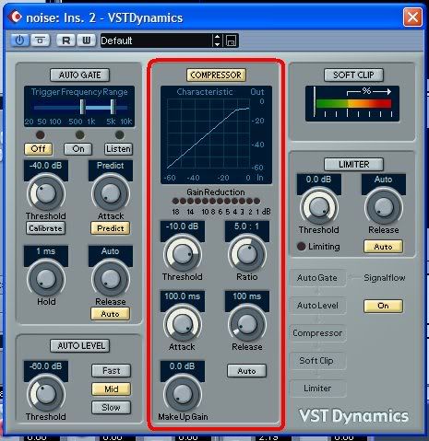Click the Auto Level Threshold knob
The width and height of the screenshot is (429, 441).
[x=46, y=394]
